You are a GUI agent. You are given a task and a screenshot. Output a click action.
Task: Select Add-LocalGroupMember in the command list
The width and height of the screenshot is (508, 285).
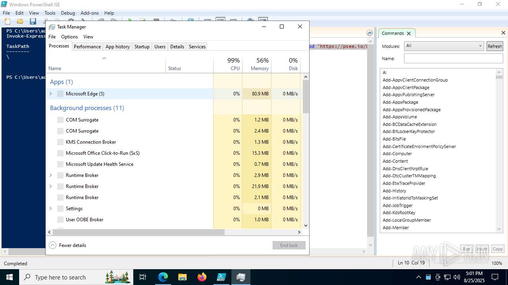407,220
